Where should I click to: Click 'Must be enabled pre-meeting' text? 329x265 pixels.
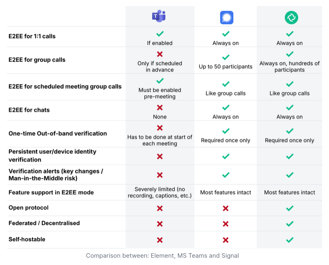[x=160, y=93]
